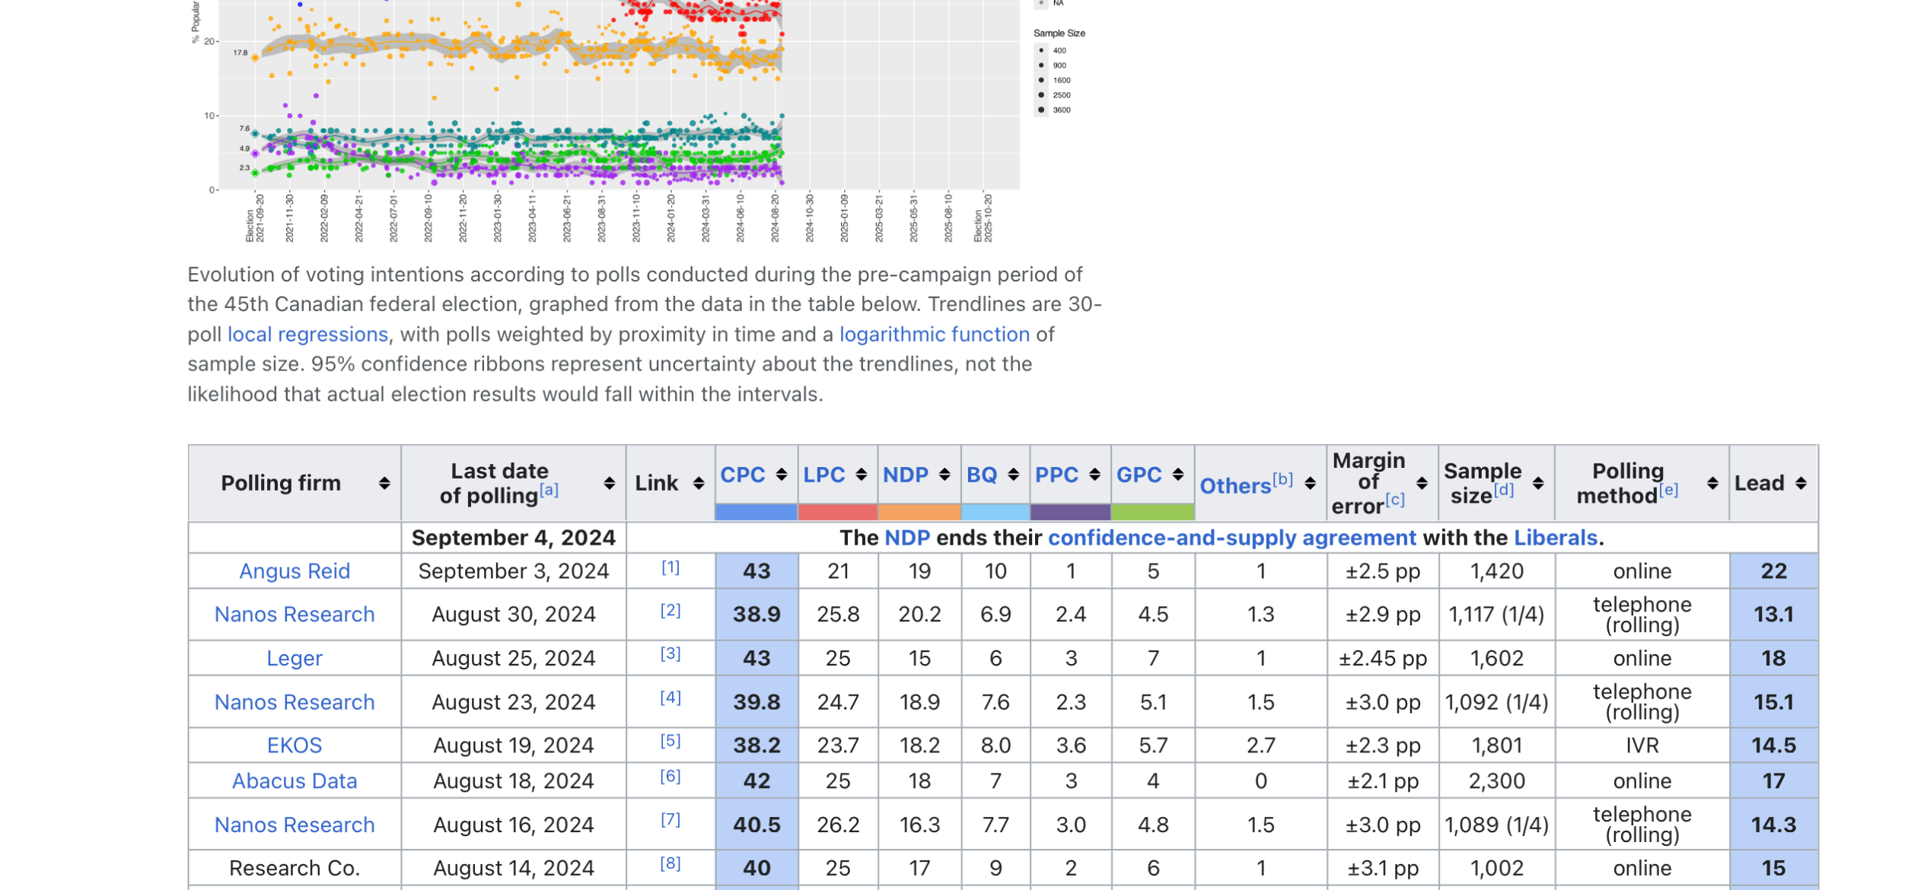
Task: Select the CPC value "38.2"
Action: [x=756, y=745]
